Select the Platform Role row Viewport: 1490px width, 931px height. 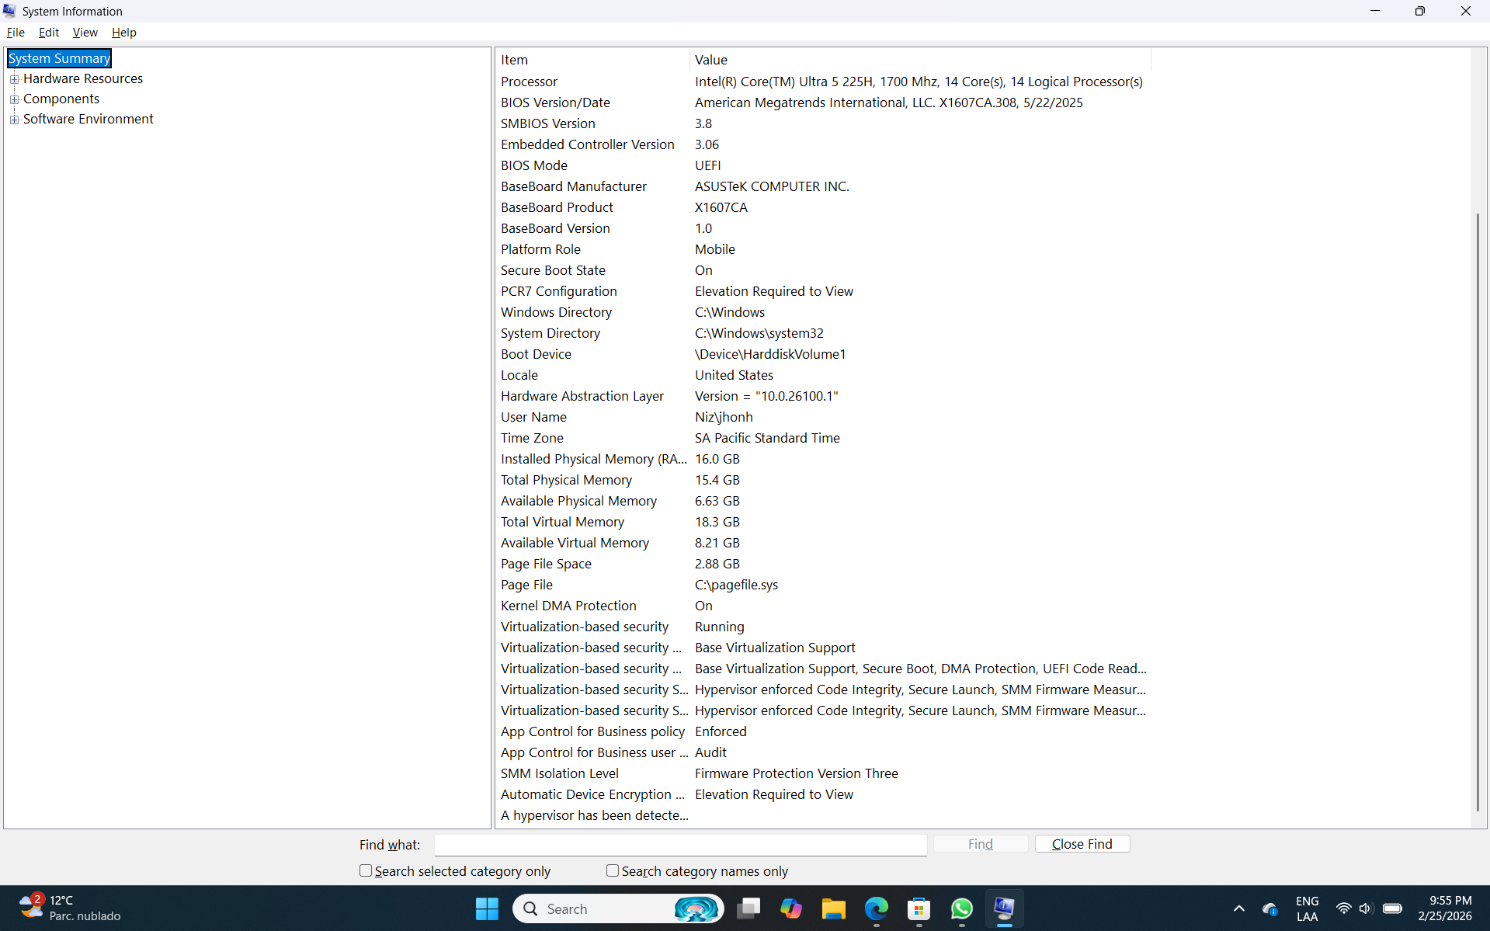(823, 249)
